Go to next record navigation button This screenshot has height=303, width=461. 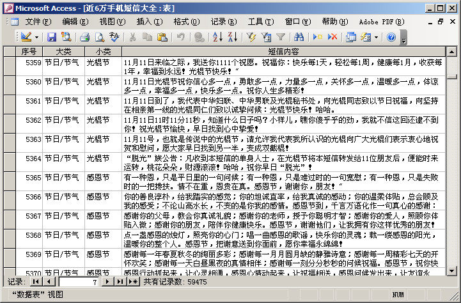(x=107, y=281)
